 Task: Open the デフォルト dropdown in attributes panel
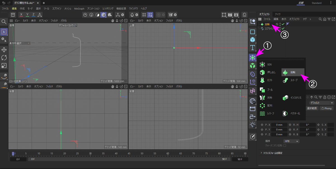pyautogui.click(x=319, y=103)
